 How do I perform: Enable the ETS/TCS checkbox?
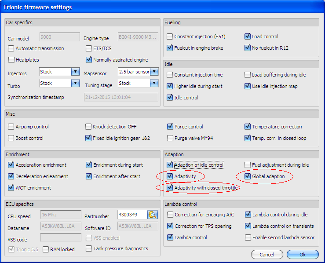[x=89, y=48]
